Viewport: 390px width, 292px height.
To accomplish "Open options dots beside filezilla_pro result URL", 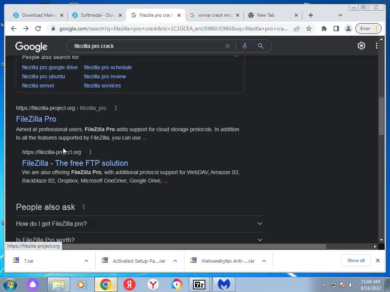I will (116, 108).
